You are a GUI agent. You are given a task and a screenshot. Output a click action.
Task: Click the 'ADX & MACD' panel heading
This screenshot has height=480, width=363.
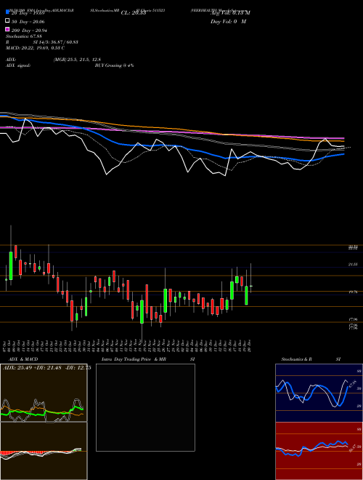23,359
